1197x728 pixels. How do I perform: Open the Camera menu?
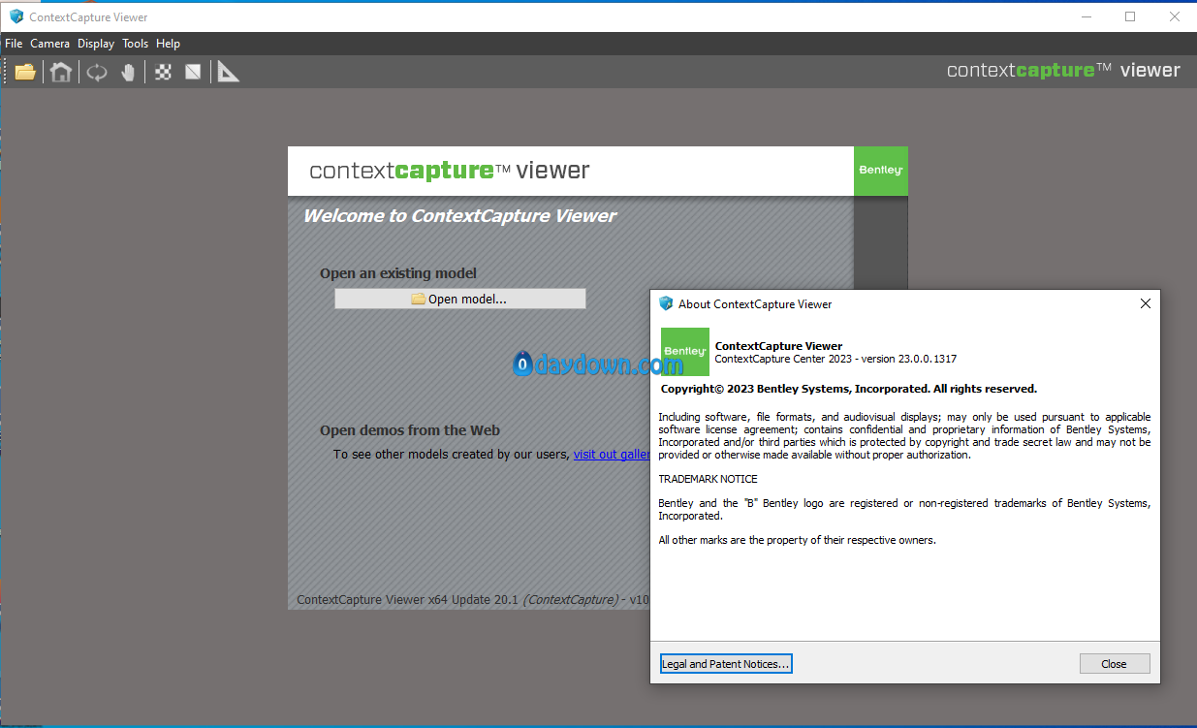(x=49, y=44)
